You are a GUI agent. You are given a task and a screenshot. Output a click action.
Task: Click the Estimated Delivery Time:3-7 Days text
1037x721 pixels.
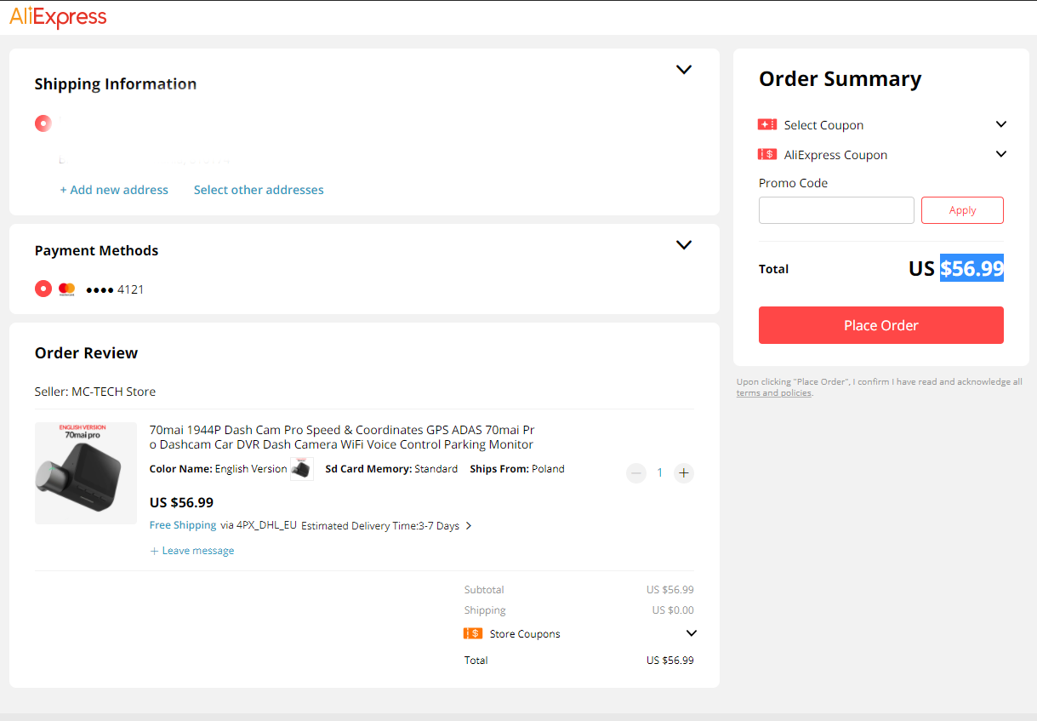pyautogui.click(x=380, y=526)
